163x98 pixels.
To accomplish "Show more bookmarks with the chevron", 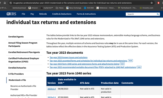I will [x=162, y=8].
